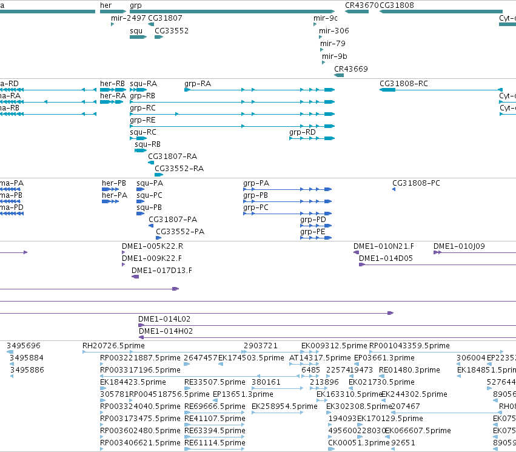516x452 pixels.
Task: Click the grp-RB transcript line
Action: [x=232, y=102]
